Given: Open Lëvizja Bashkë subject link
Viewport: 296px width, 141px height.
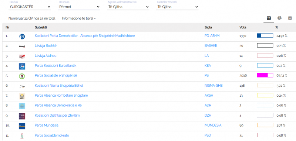Looking at the screenshot, I should 46,45.
